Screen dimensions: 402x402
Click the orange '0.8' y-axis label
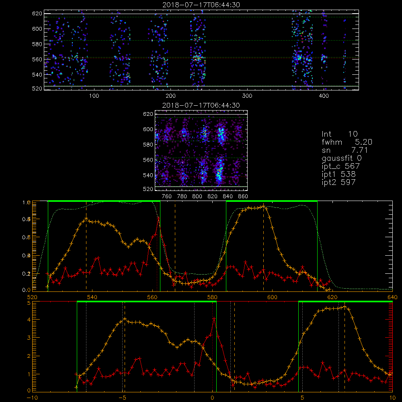[x=27, y=219]
